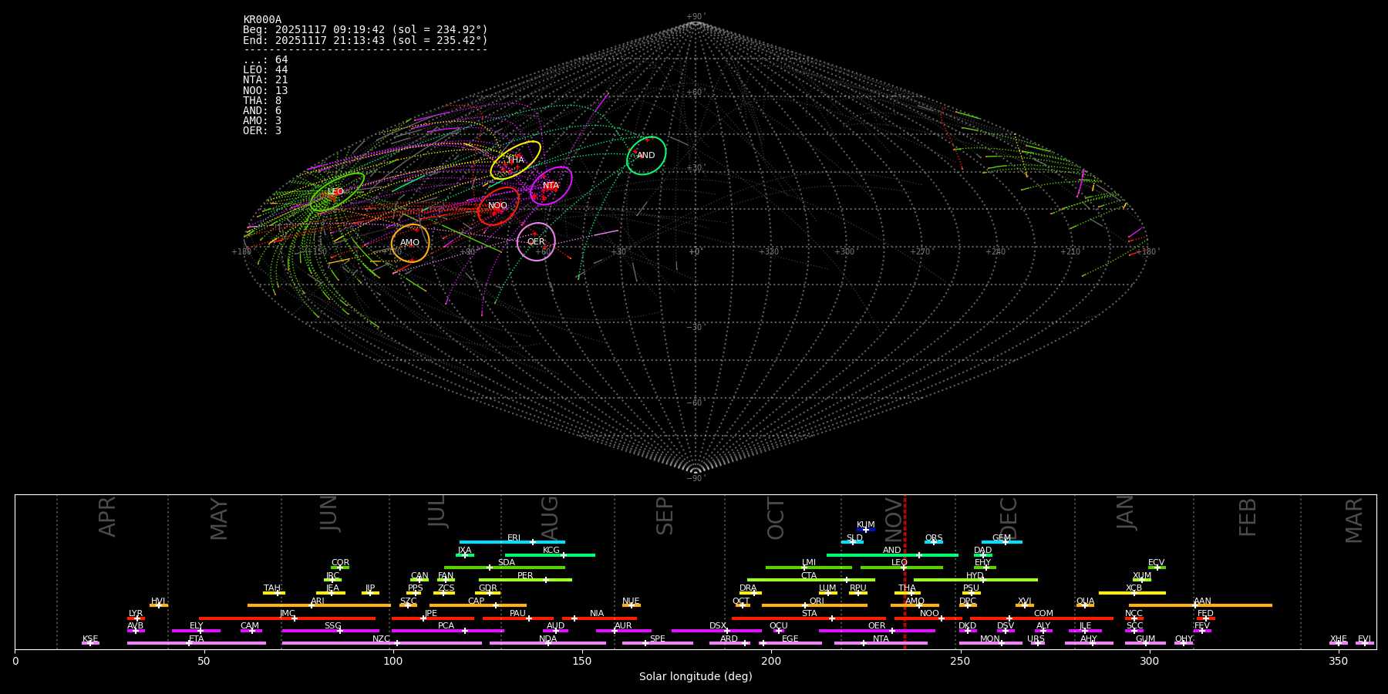Select the magenta NTA radiant ellipse on sky map
Screen dimensions: 1388x694
551,186
